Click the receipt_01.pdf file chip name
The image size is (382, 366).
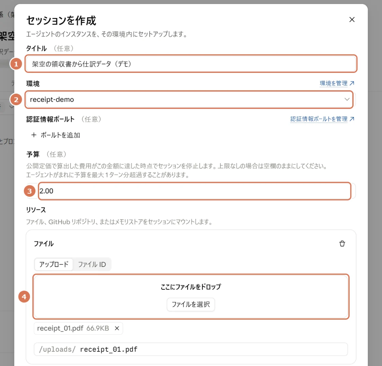pyautogui.click(x=60, y=328)
